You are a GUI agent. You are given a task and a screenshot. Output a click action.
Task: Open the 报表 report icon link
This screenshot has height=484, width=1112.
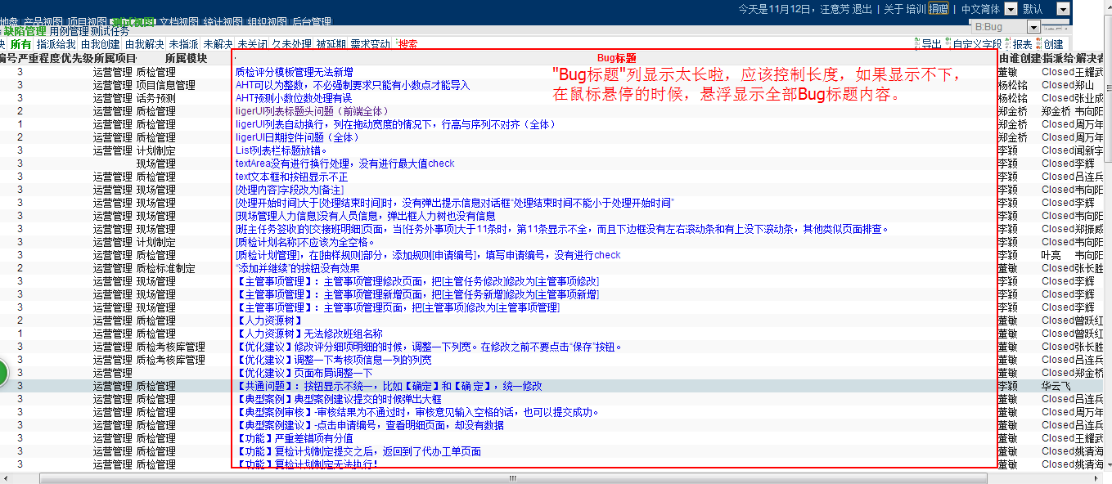[x=1019, y=44]
